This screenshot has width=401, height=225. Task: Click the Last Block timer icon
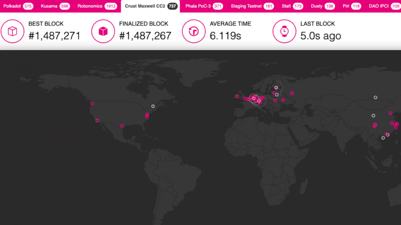point(285,31)
